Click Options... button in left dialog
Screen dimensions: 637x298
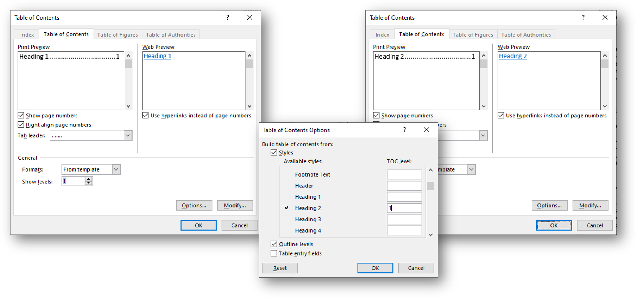194,206
